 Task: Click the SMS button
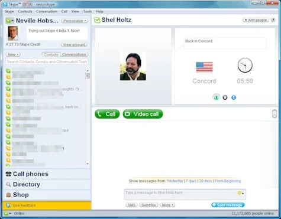(131, 205)
